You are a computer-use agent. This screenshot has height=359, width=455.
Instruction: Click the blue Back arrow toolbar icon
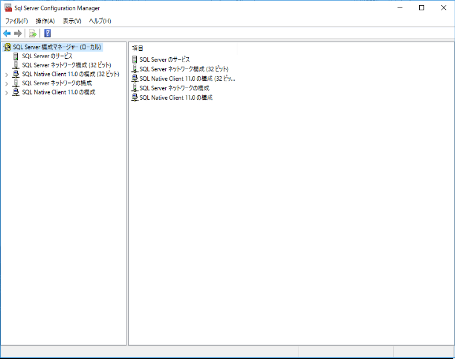pos(7,33)
